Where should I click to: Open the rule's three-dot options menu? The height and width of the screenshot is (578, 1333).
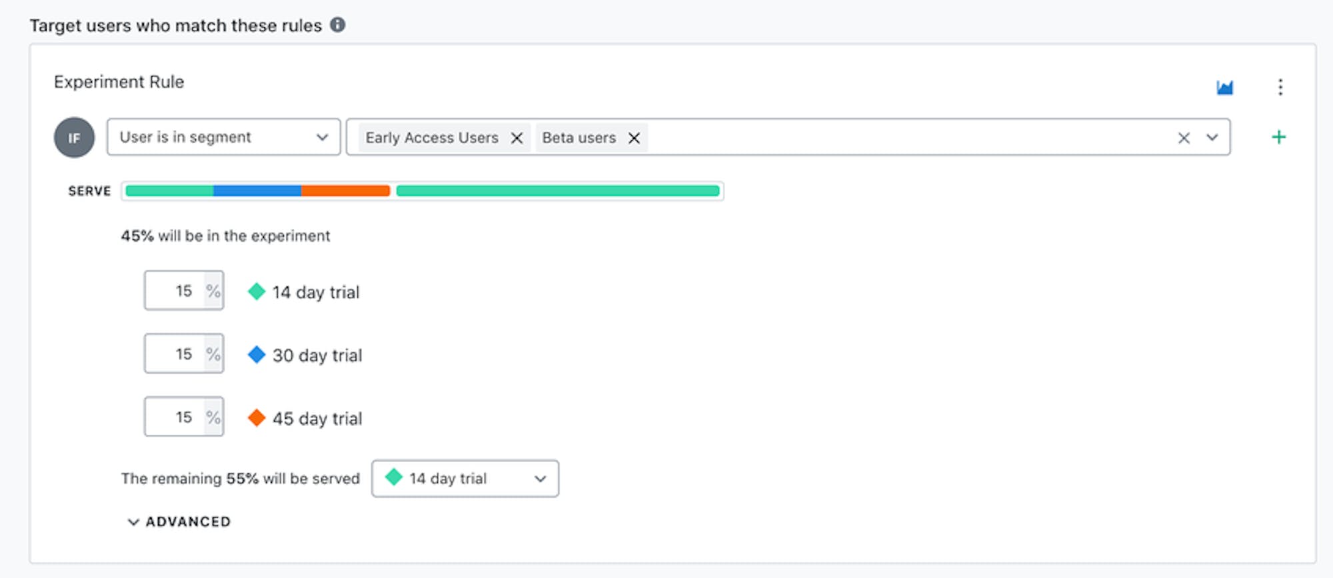[1280, 87]
